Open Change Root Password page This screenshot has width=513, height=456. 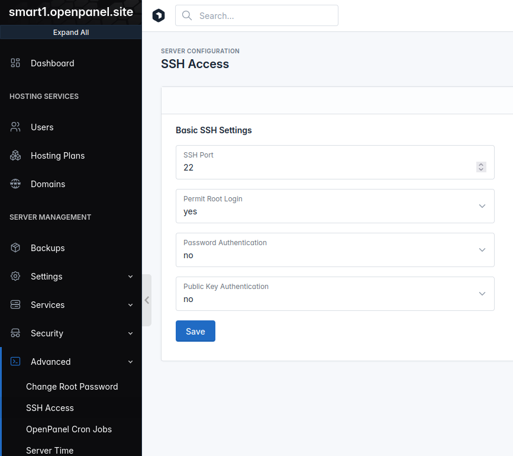coord(72,387)
